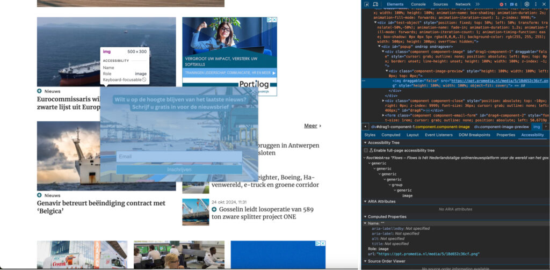Select div.component-image-preview breadcrumb
The image size is (550, 270).
(x=501, y=127)
